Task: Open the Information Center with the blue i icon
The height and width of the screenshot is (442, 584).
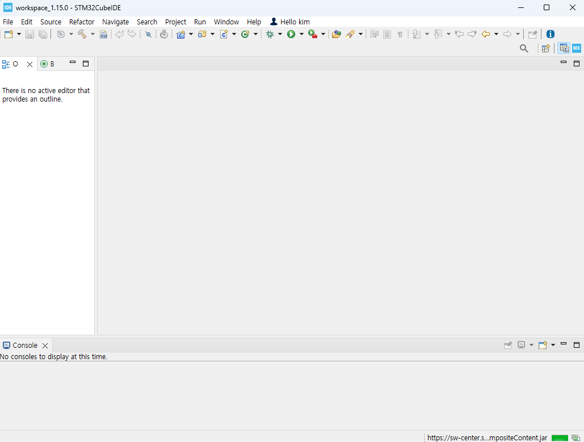Action: coord(550,33)
